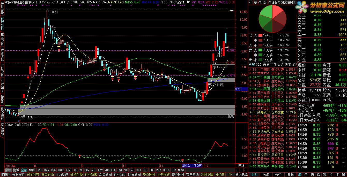Select the 笔 tab at bottom right

coord(300,175)
